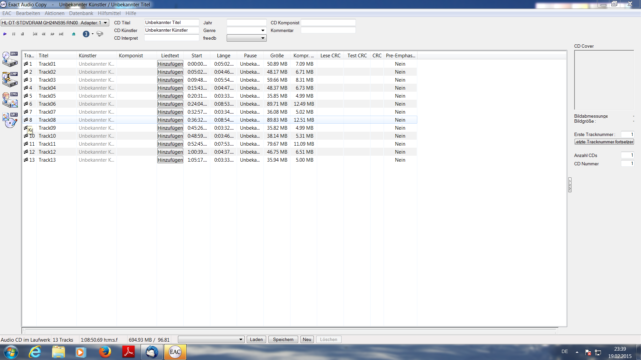Eject the CD with the eject icon

coord(73,34)
